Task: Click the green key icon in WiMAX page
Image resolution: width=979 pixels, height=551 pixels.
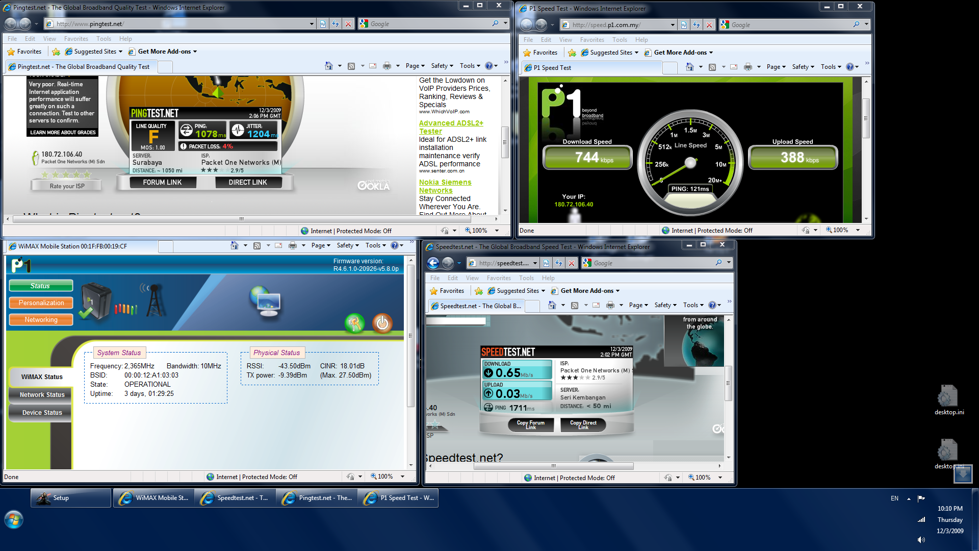Action: pyautogui.click(x=354, y=323)
